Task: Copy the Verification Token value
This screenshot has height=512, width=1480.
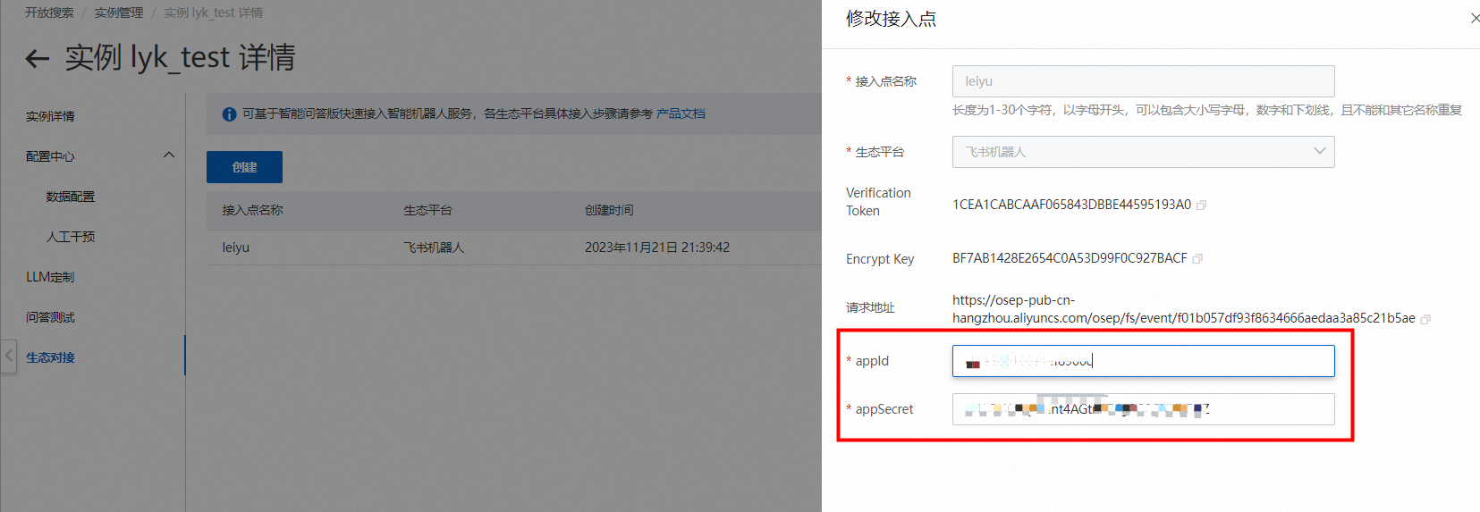Action: coord(1202,206)
